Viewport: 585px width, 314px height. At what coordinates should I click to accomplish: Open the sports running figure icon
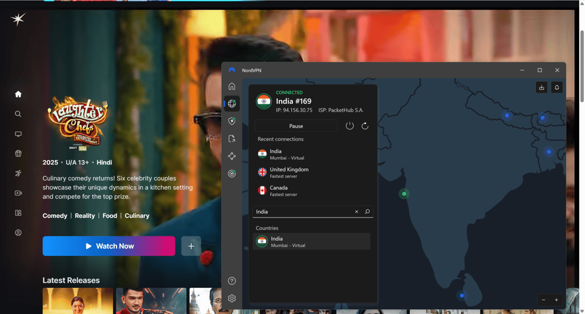tap(18, 173)
